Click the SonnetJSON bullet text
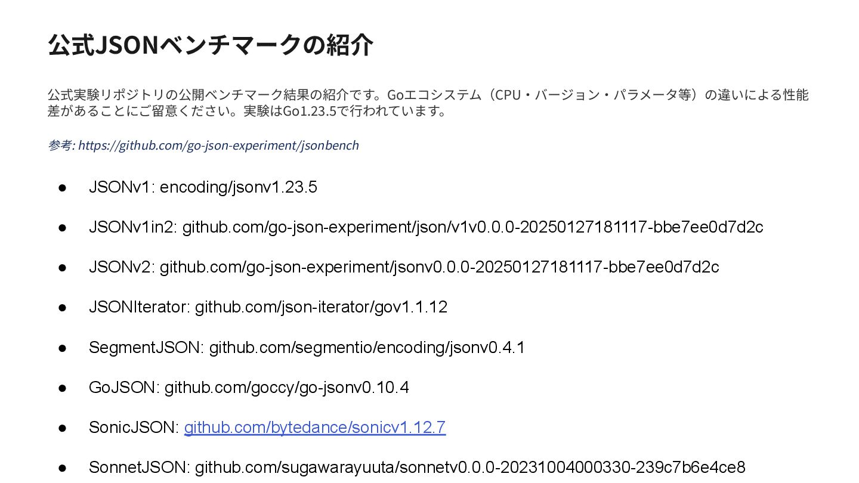Image resolution: width=859 pixels, height=483 pixels. click(417, 467)
